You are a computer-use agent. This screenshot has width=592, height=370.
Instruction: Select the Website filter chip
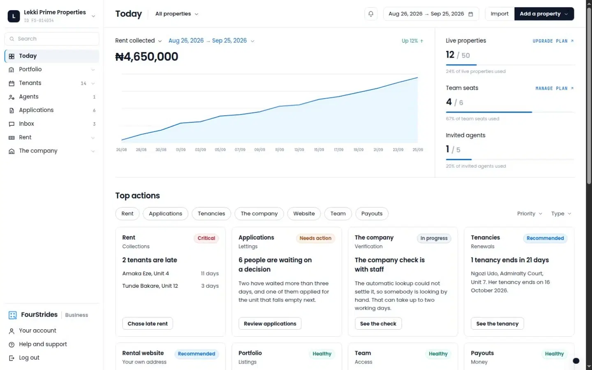tap(304, 214)
